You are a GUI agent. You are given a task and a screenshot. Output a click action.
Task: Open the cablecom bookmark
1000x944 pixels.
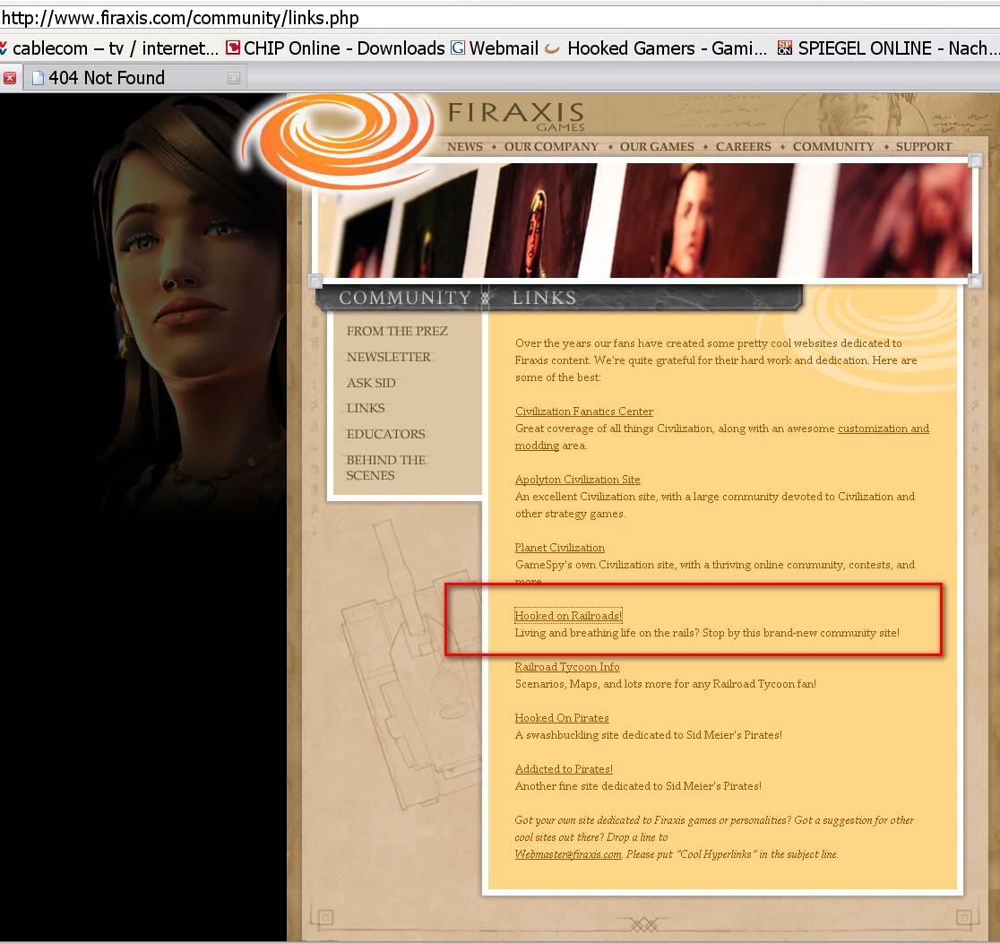[x=109, y=48]
